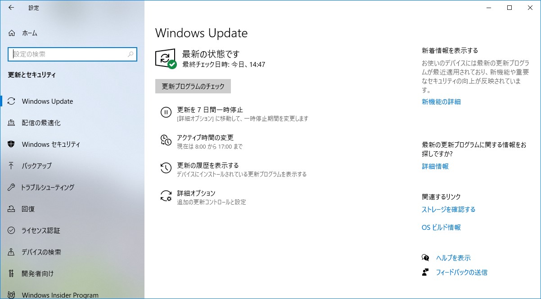Open ストレージを確認する link
Screen dimensions: 541x299
[448, 209]
